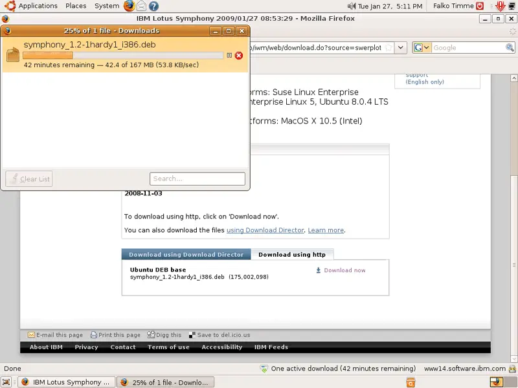The width and height of the screenshot is (518, 388).
Task: Click the package icon of the download
Action: coord(13,54)
